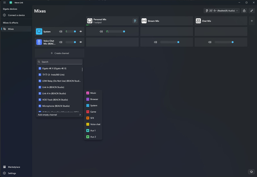
Task: Open Settings
Action: (x=16, y=173)
